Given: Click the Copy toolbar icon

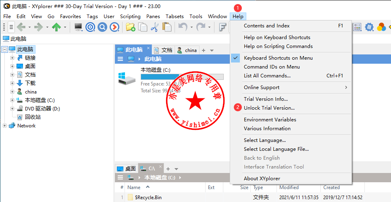Looking at the screenshot, I should (143, 27).
